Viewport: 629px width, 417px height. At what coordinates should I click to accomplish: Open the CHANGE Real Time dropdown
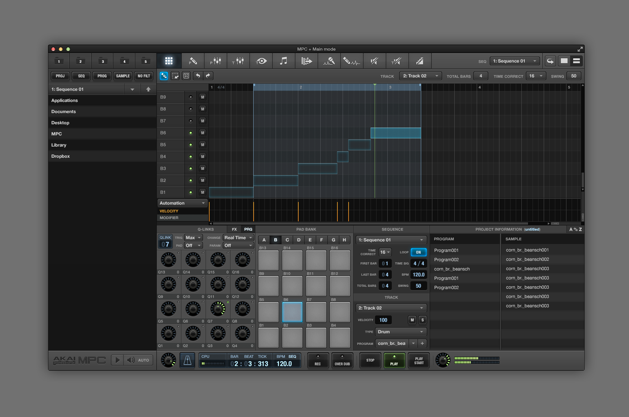coord(238,238)
